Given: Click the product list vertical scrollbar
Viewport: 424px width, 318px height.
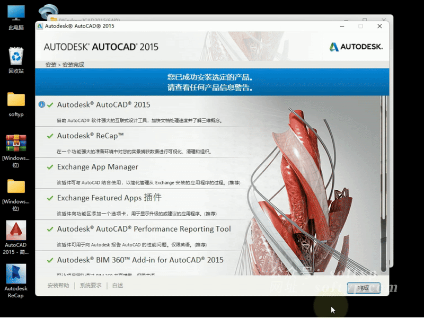Looking at the screenshot, I should (x=383, y=184).
